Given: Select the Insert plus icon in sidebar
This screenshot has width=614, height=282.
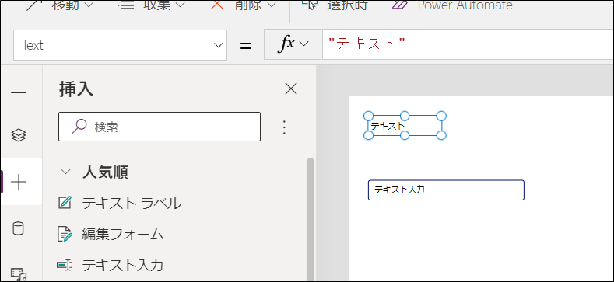Looking at the screenshot, I should coord(19,183).
